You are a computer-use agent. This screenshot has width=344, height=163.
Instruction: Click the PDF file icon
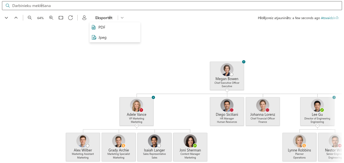click(x=94, y=27)
